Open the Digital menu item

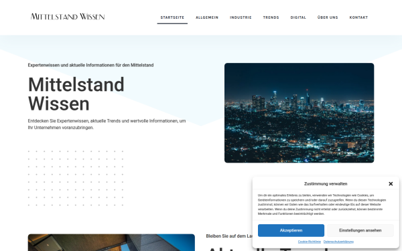298,17
